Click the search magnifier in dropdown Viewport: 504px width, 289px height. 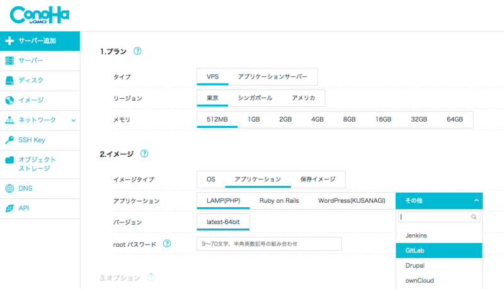(x=474, y=217)
